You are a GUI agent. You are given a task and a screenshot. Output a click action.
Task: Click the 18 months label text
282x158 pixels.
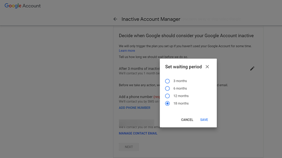(181, 104)
